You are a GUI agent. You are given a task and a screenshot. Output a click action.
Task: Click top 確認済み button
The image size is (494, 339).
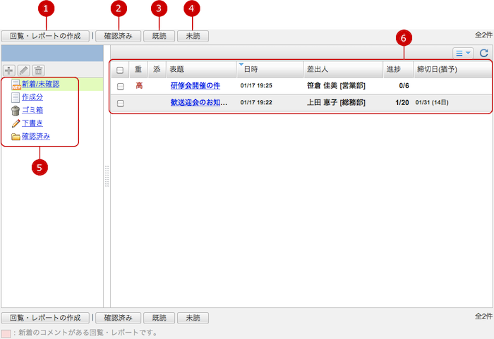[x=118, y=36]
